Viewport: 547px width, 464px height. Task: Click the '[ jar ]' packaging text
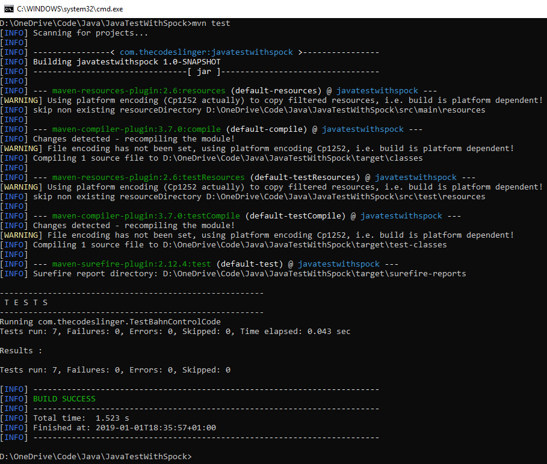pyautogui.click(x=204, y=72)
